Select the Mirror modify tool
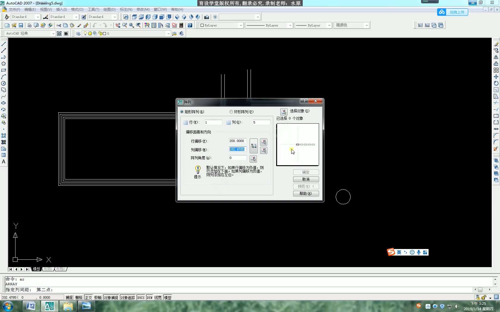This screenshot has width=500, height=312. point(496,57)
